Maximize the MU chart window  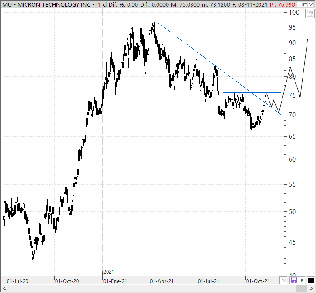coord(305,4)
